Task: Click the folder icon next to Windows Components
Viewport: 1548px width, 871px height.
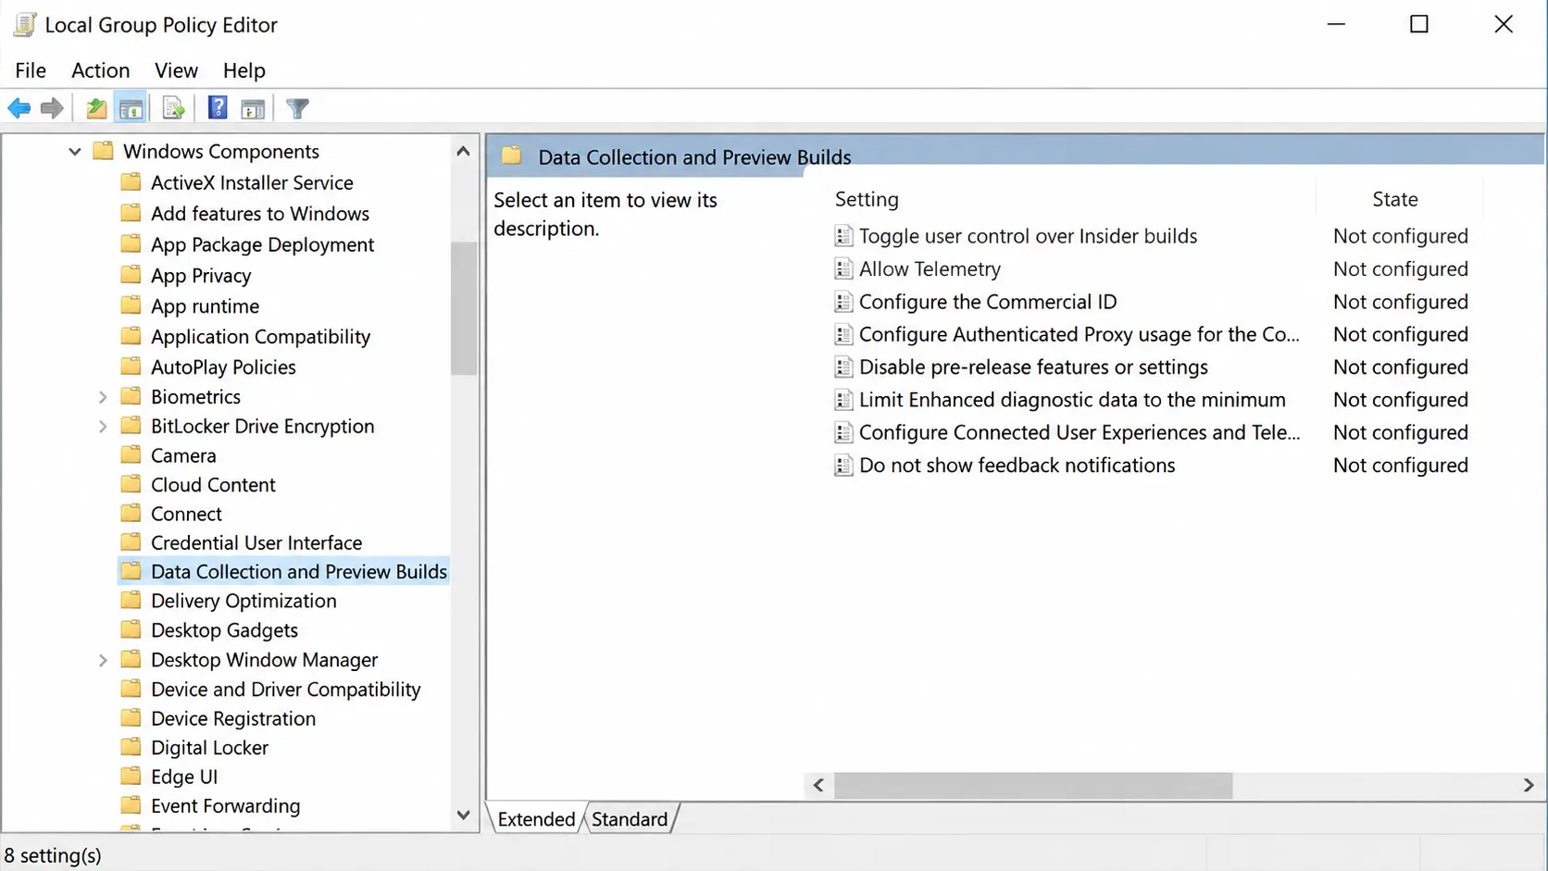Action: (x=104, y=151)
